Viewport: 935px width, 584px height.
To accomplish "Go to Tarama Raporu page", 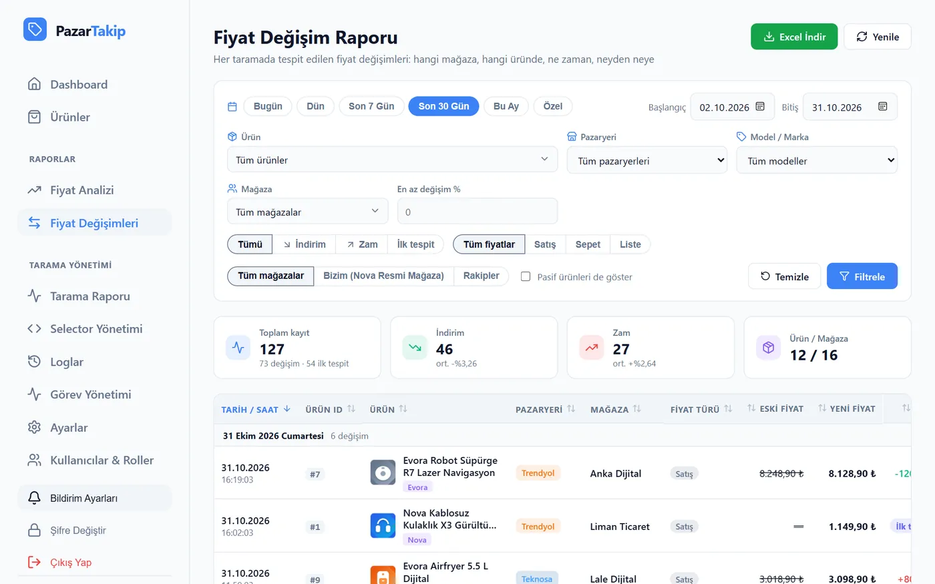I will click(x=94, y=296).
